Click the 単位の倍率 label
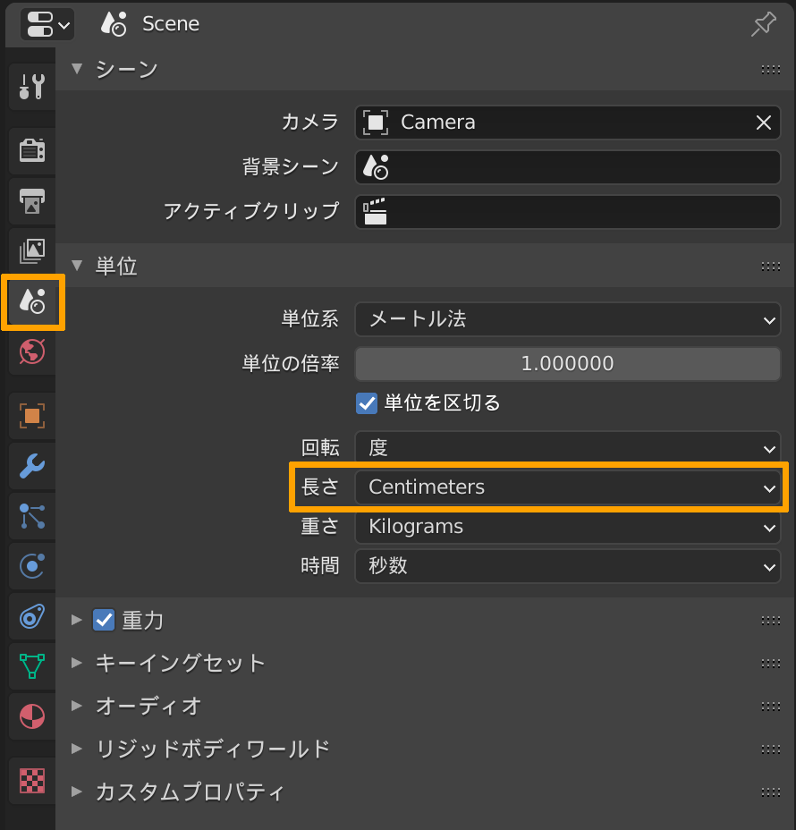Screen dimensions: 796x830 coord(291,364)
